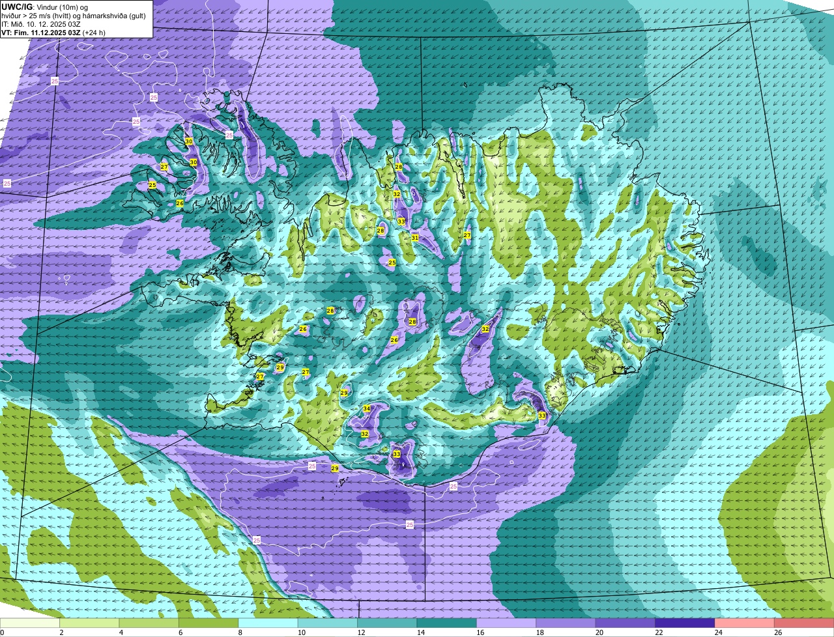The width and height of the screenshot is (834, 637).
Task: Pick the 2–4 m/s legend swatch
Action: pyautogui.click(x=90, y=623)
